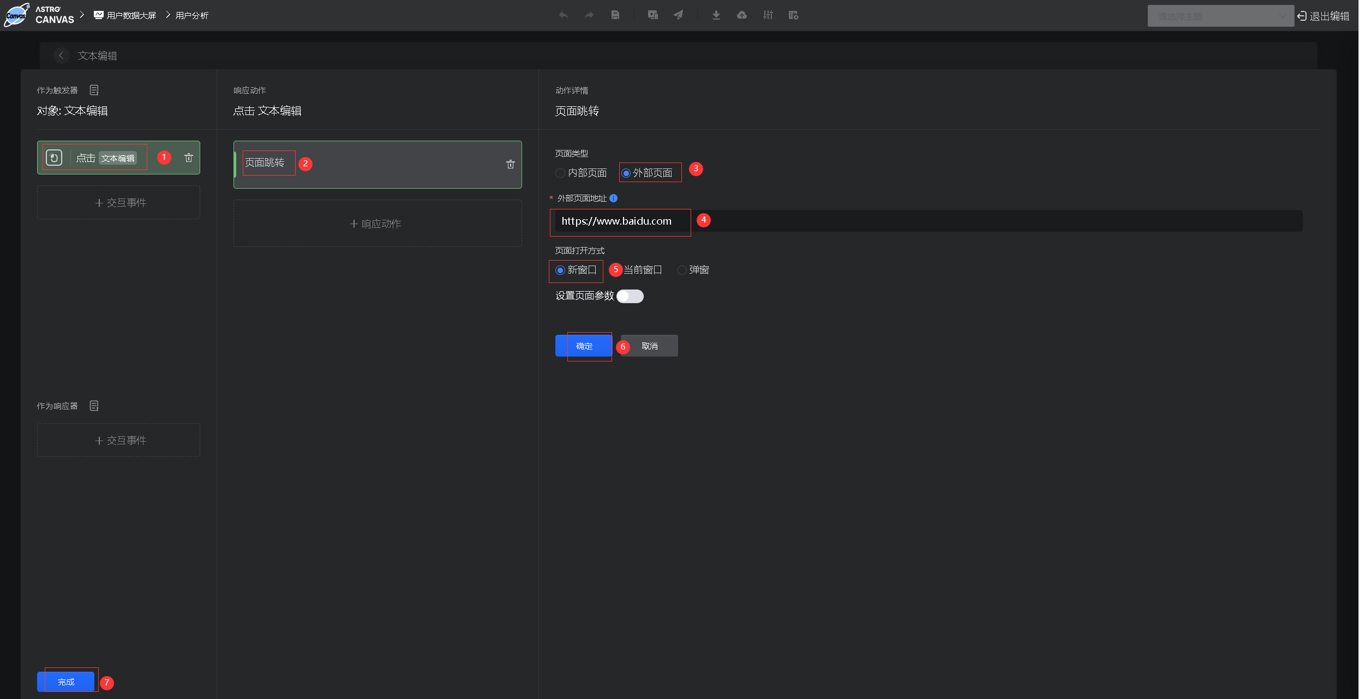Open the theme selection dropdown
This screenshot has width=1360, height=699.
coord(1220,16)
